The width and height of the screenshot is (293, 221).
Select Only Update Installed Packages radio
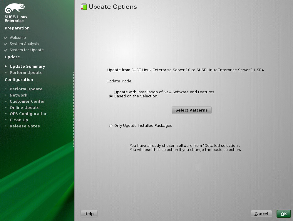point(111,126)
